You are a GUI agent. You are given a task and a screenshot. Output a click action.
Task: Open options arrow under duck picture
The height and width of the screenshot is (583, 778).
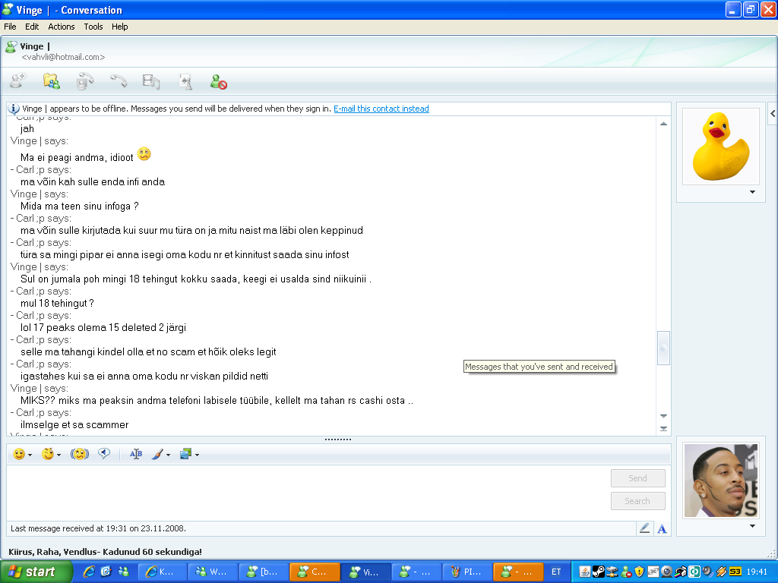752,193
